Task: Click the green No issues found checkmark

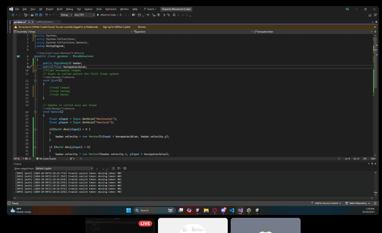Action: pos(37,159)
